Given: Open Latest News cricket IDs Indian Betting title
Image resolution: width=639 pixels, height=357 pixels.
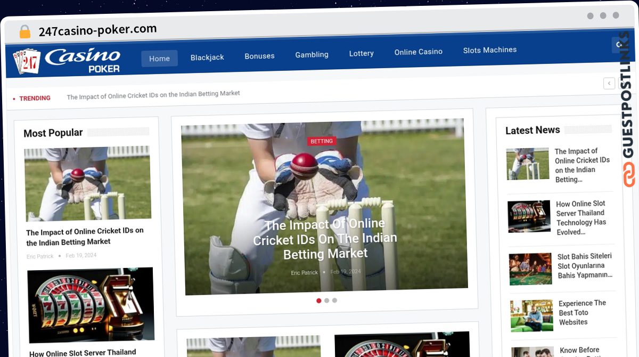Looking at the screenshot, I should pos(583,165).
